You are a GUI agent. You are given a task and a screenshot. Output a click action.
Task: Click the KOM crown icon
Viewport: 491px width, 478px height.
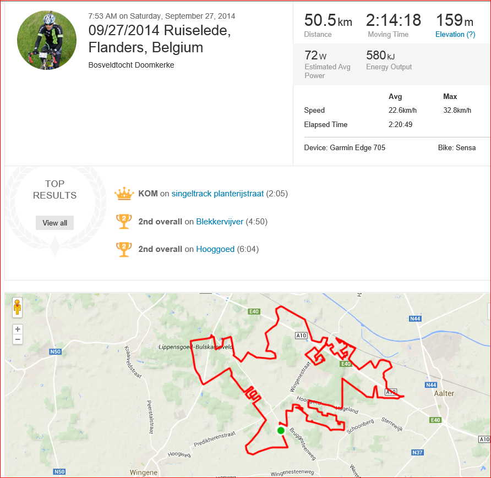click(x=124, y=194)
